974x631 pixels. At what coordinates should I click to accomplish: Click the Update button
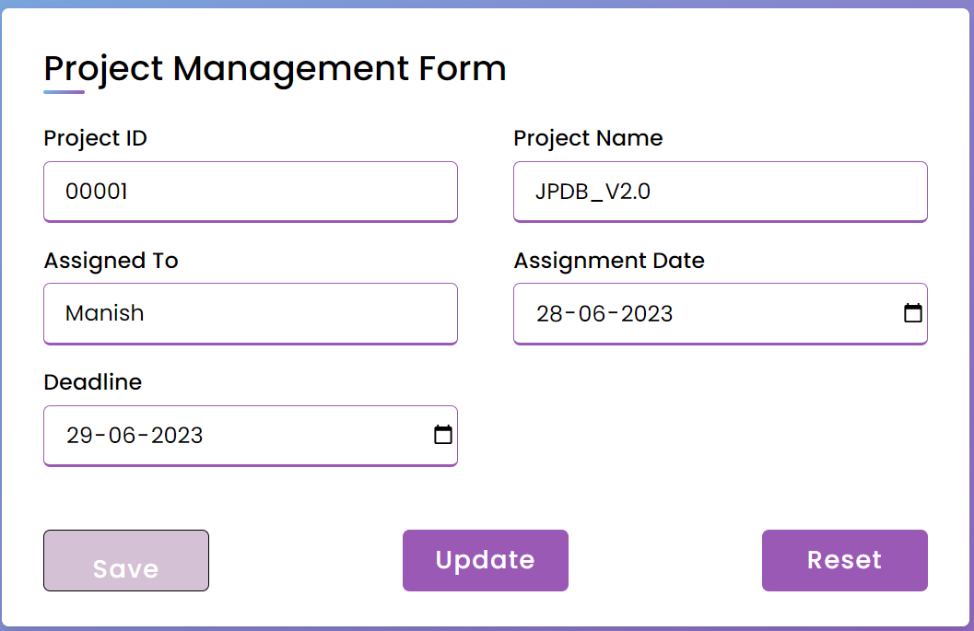485,560
